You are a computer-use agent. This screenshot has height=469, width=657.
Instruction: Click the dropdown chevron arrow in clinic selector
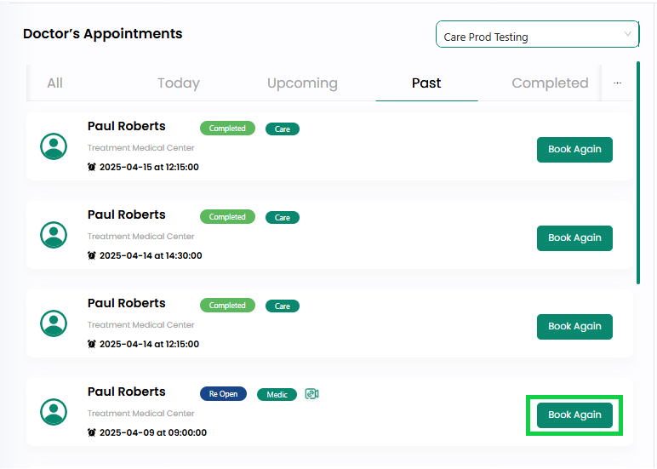(x=627, y=34)
